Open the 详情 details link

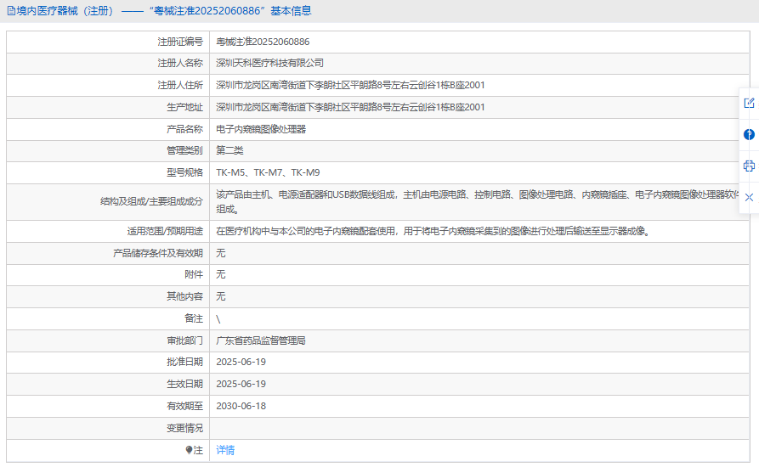point(225,450)
